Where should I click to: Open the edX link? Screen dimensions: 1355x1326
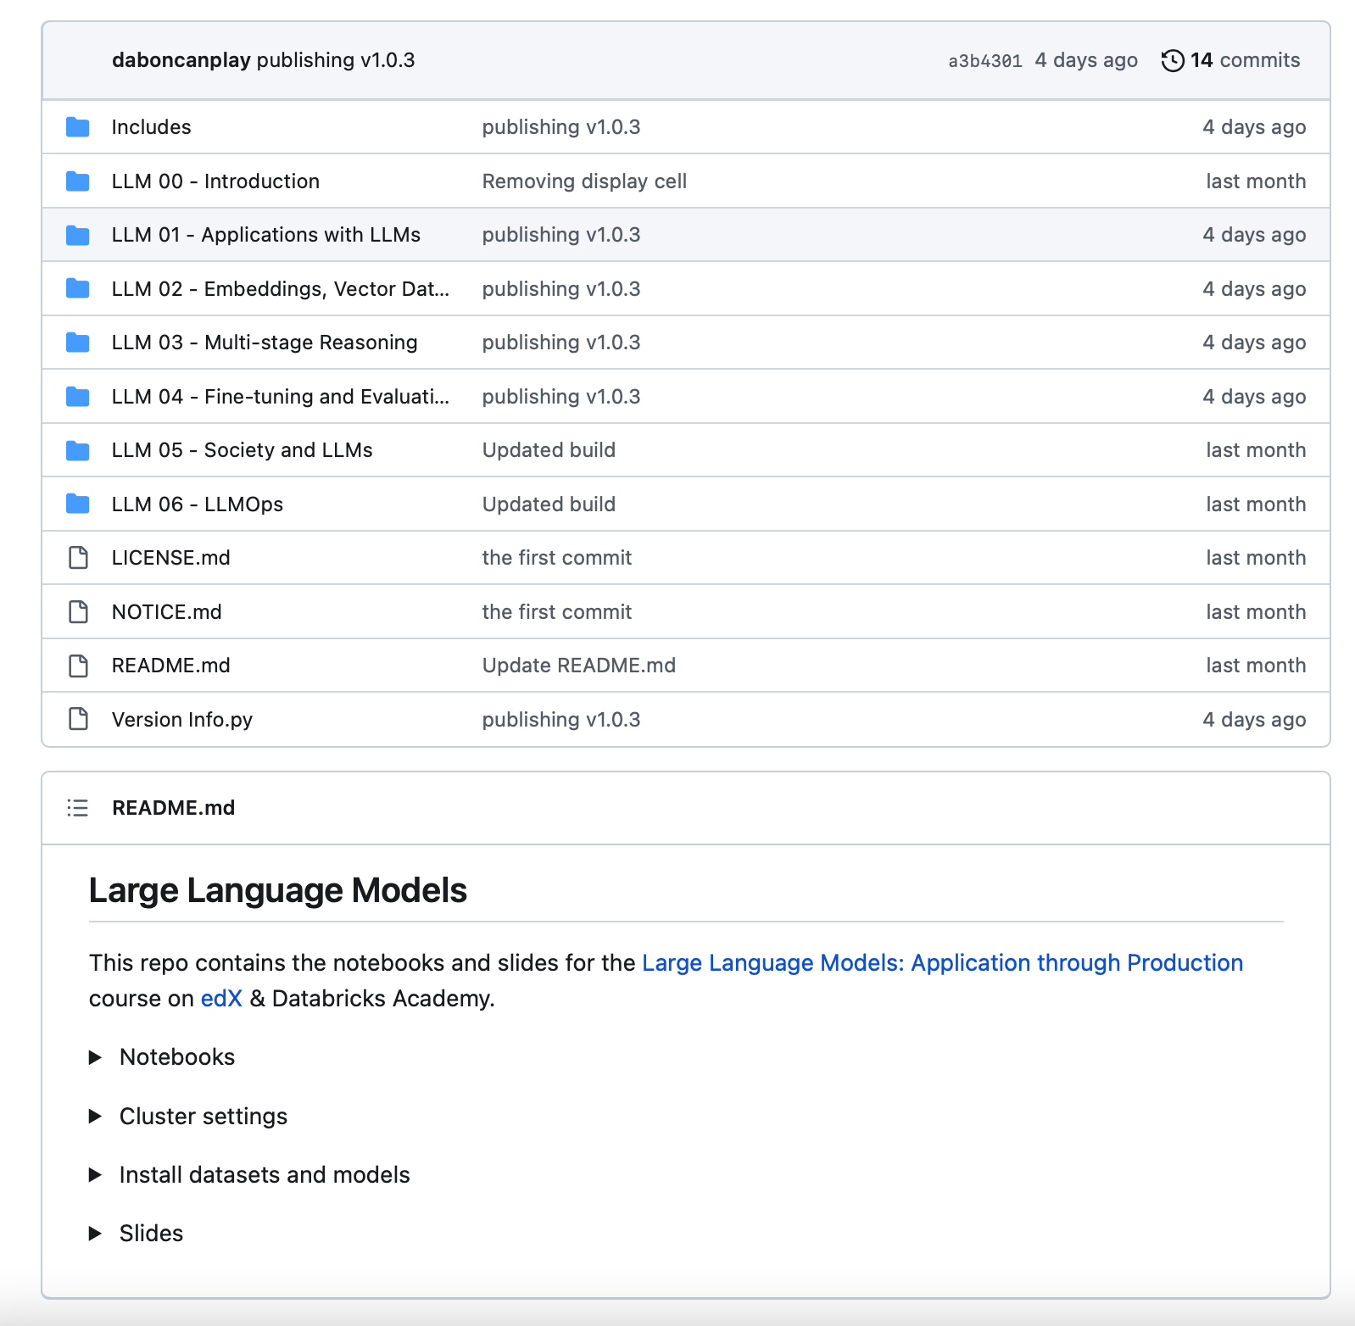tap(221, 999)
